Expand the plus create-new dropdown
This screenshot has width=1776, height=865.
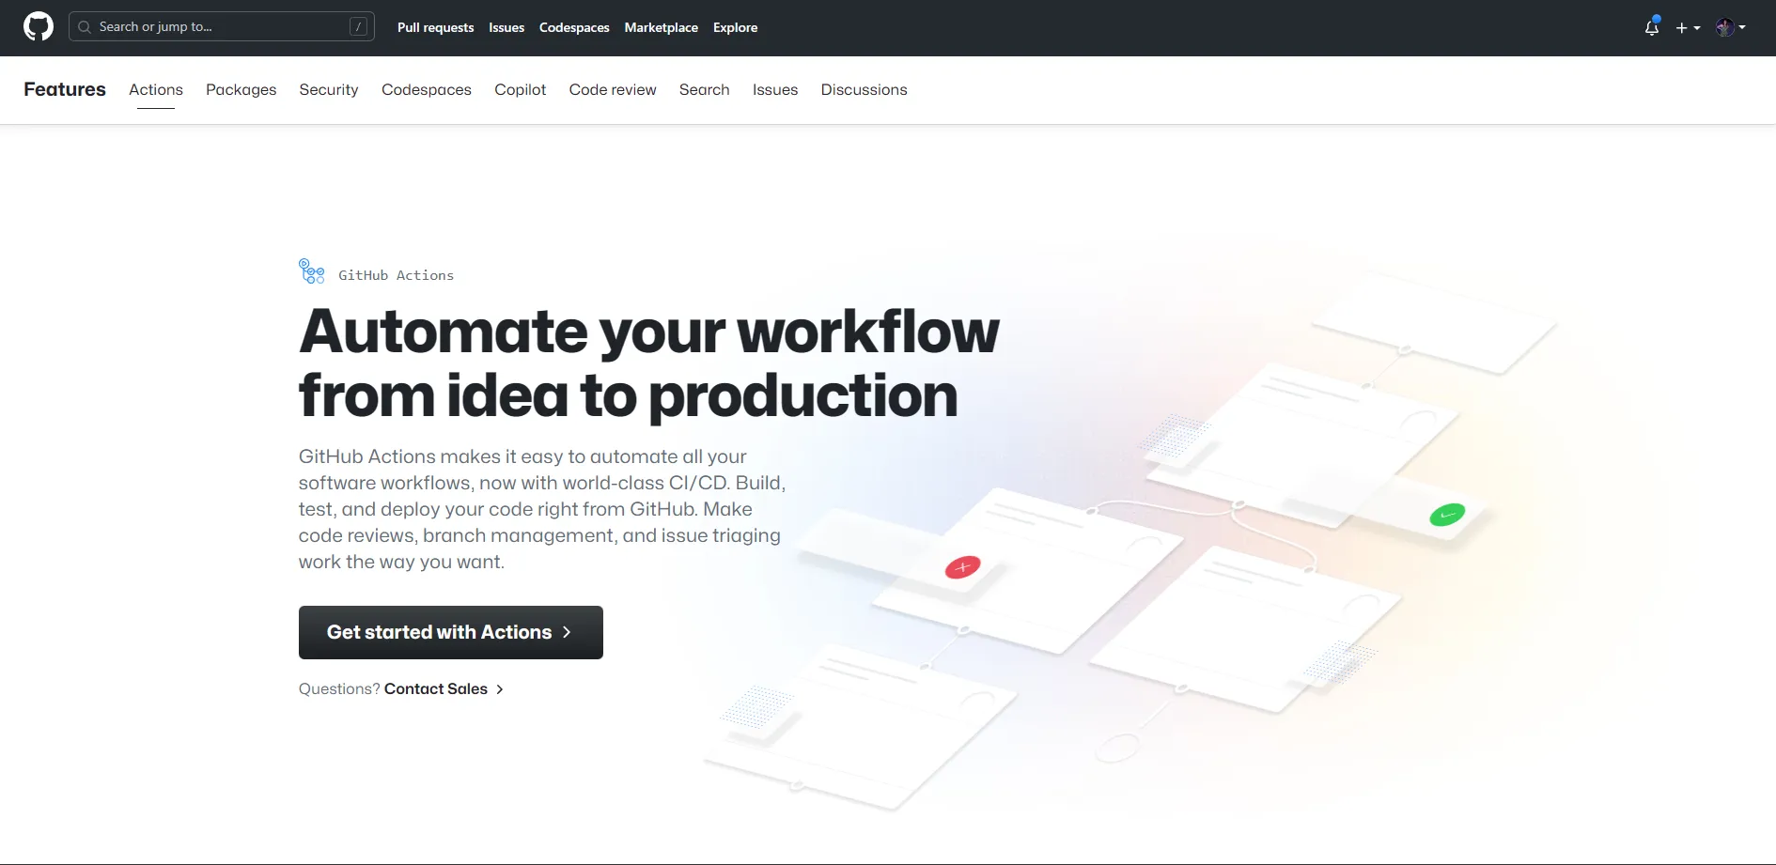pyautogui.click(x=1688, y=28)
